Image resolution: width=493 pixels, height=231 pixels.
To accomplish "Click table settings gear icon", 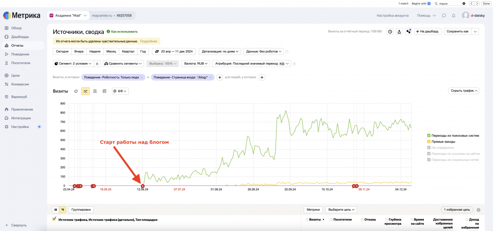I will (478, 210).
